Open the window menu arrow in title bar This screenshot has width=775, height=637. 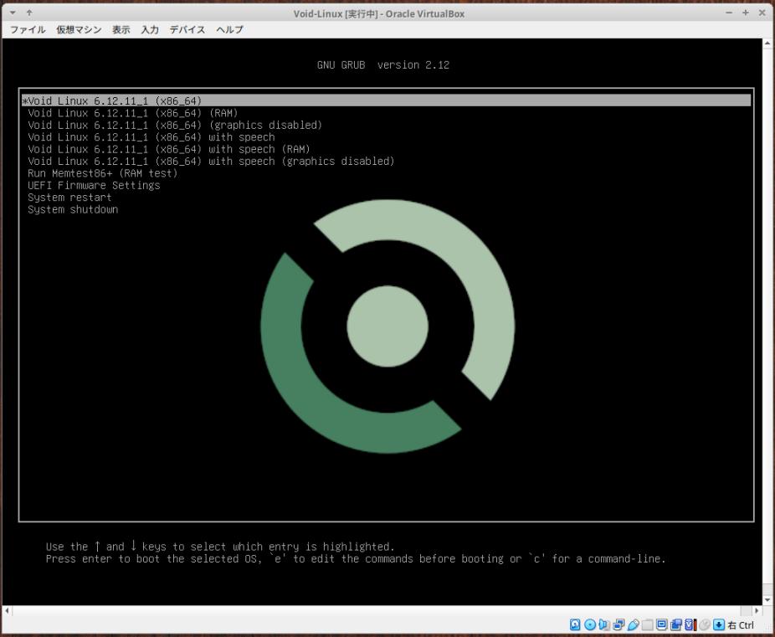[13, 13]
